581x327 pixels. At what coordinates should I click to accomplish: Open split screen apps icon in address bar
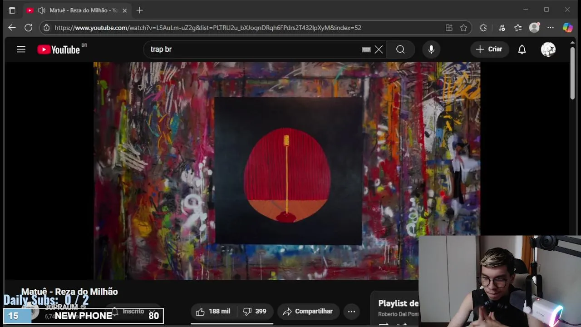coord(449,28)
